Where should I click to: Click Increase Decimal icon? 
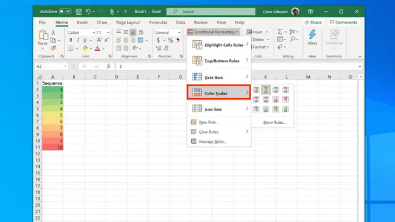[159, 48]
